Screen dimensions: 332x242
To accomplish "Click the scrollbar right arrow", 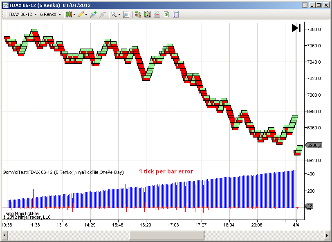I will coord(327,235).
